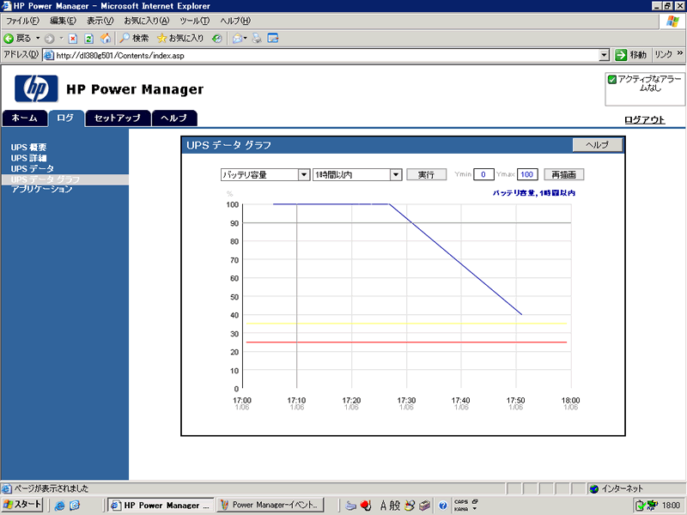Viewport: 687px width, 515px height.
Task: Toggle the active alarms checkbox indicator
Action: pyautogui.click(x=612, y=79)
